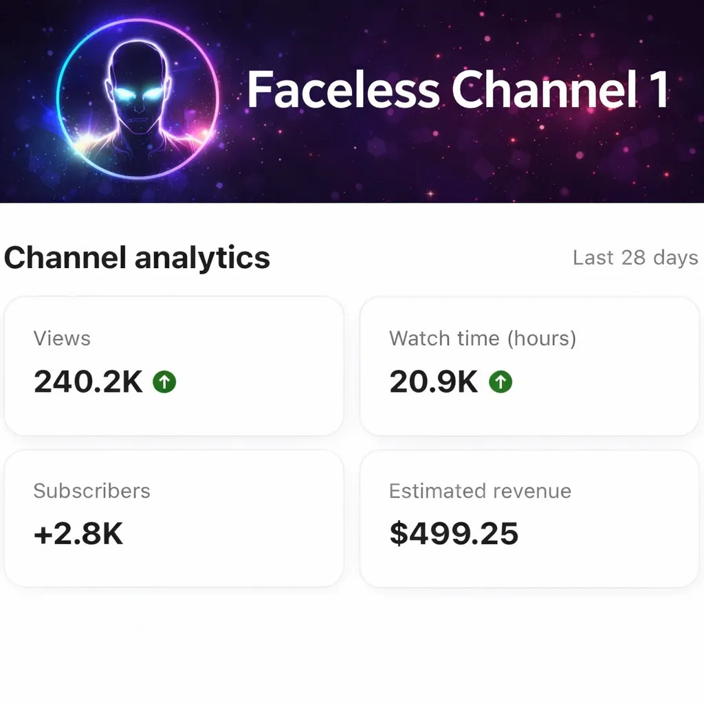The height and width of the screenshot is (704, 704).
Task: Select the Channel analytics heading
Action: point(137,258)
